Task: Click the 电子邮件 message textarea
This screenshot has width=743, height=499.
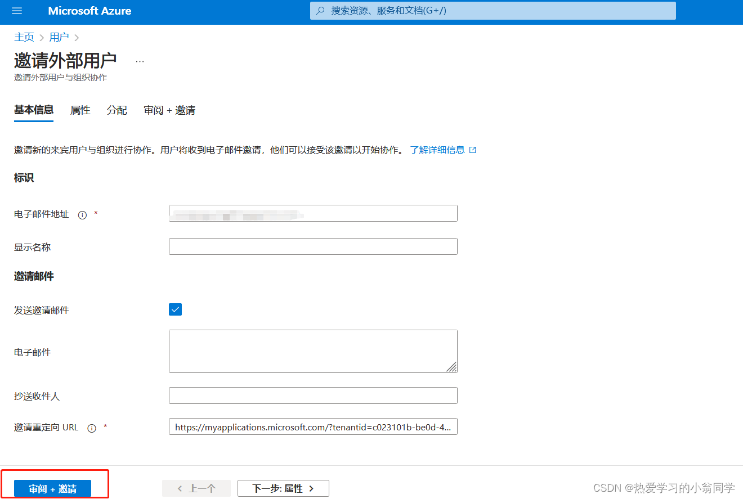Action: tap(313, 351)
